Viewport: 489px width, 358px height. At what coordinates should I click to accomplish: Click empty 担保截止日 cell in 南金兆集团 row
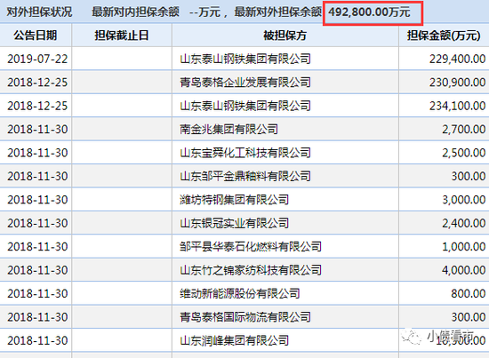[x=122, y=130]
